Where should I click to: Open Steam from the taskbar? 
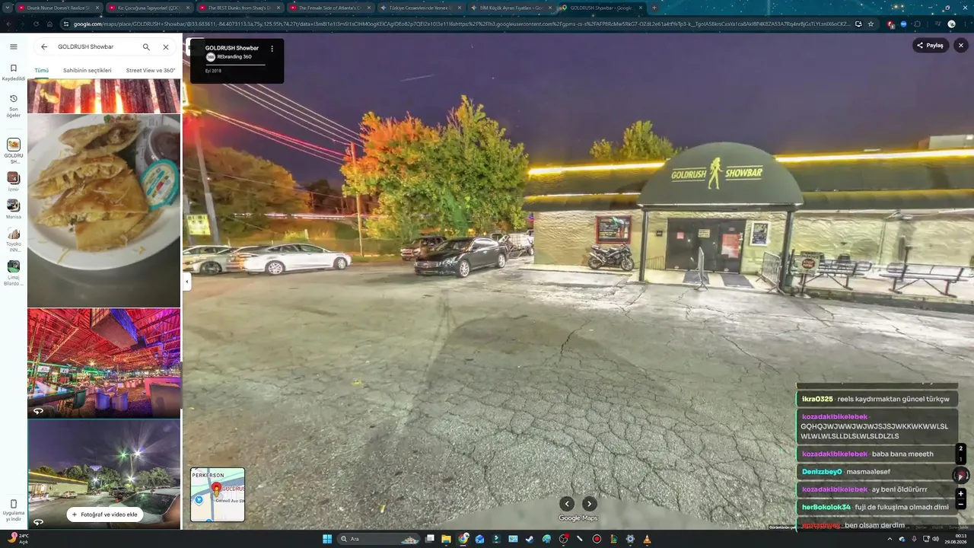point(530,539)
